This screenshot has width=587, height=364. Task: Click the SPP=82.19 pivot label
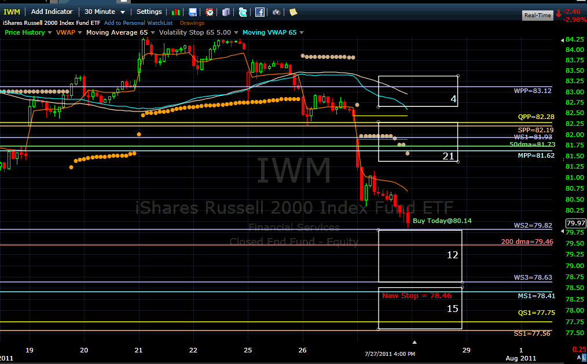click(535, 130)
